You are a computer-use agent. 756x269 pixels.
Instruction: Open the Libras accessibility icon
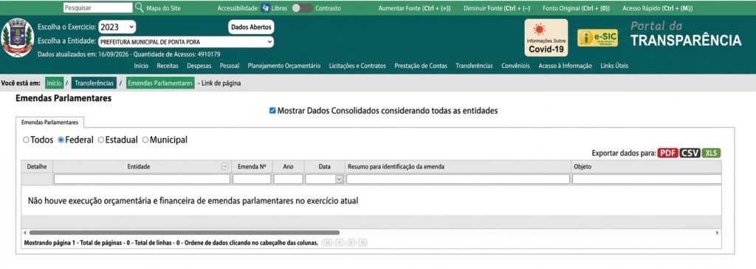coord(266,7)
